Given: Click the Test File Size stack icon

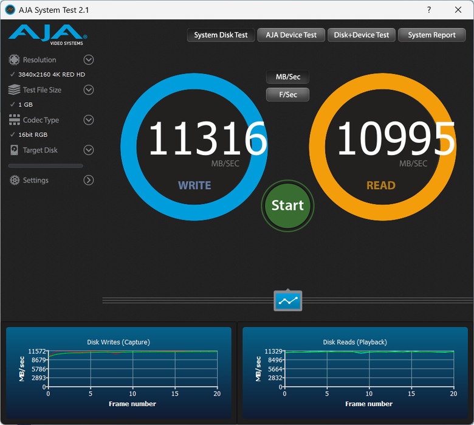Looking at the screenshot, I should coord(14,90).
